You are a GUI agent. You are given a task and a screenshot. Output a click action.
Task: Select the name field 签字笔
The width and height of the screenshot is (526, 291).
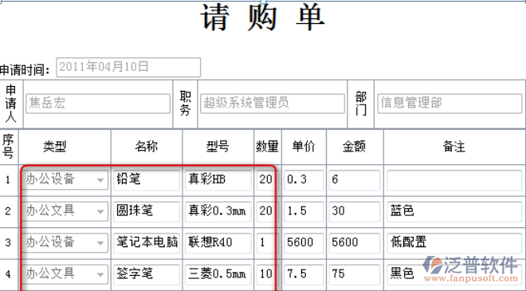(x=147, y=274)
